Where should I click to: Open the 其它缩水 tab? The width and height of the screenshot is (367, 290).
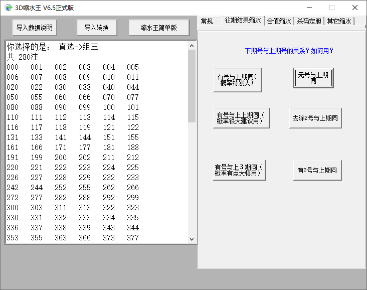pyautogui.click(x=339, y=21)
